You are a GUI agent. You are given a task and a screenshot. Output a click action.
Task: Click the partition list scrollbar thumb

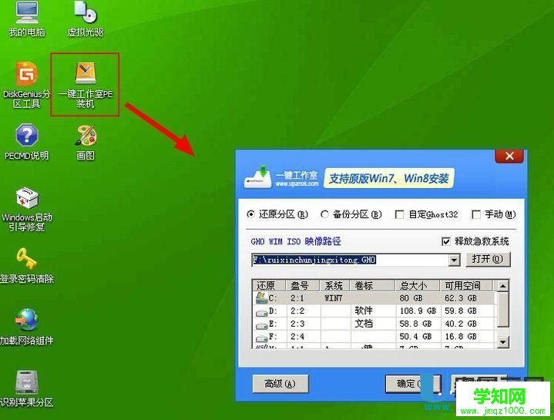503,310
